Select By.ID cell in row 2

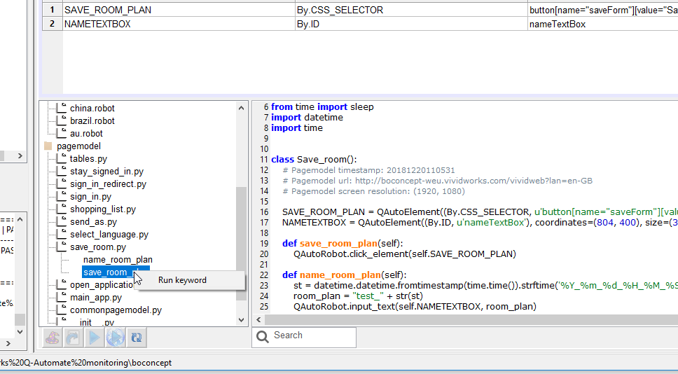coord(411,24)
